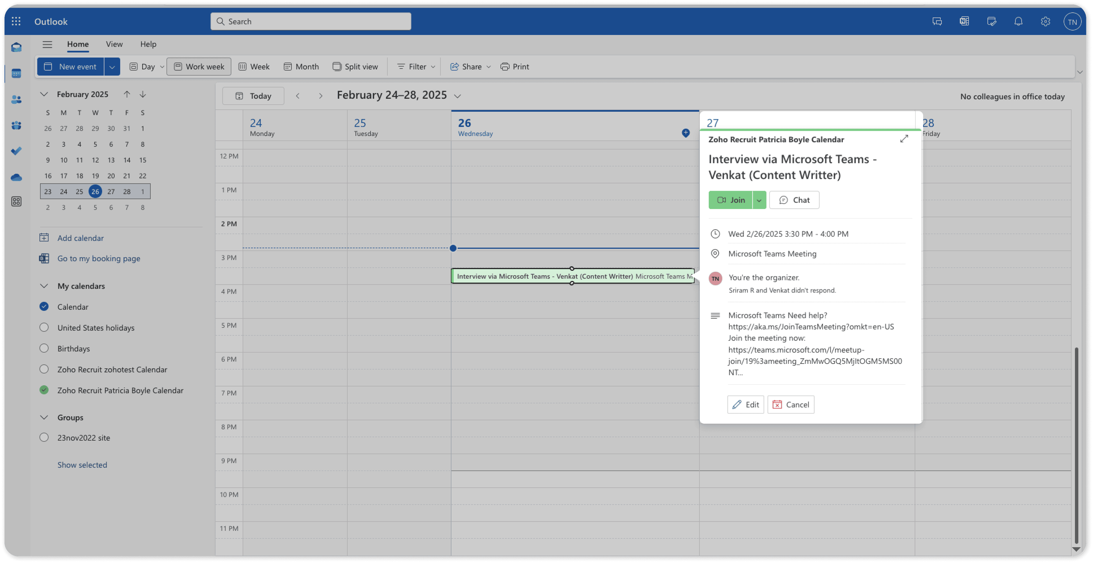Image resolution: width=1093 pixels, height=563 pixels.
Task: Go to next month with down arrow
Action: (142, 94)
